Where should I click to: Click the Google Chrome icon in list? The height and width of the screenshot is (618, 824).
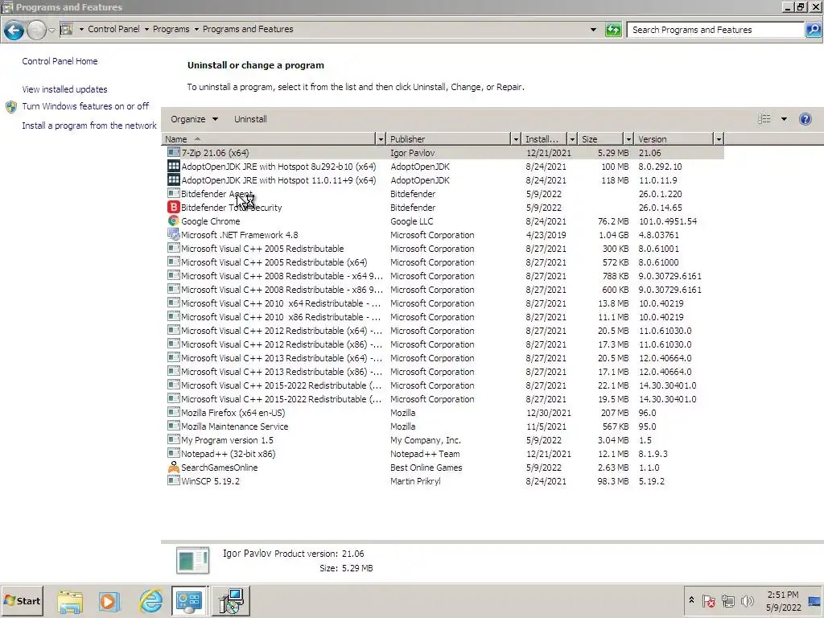tap(174, 220)
